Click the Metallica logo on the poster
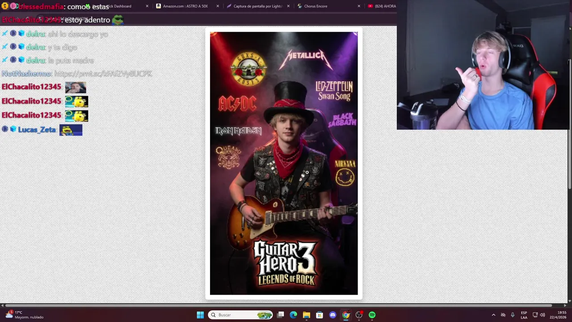572x322 pixels. [x=306, y=59]
